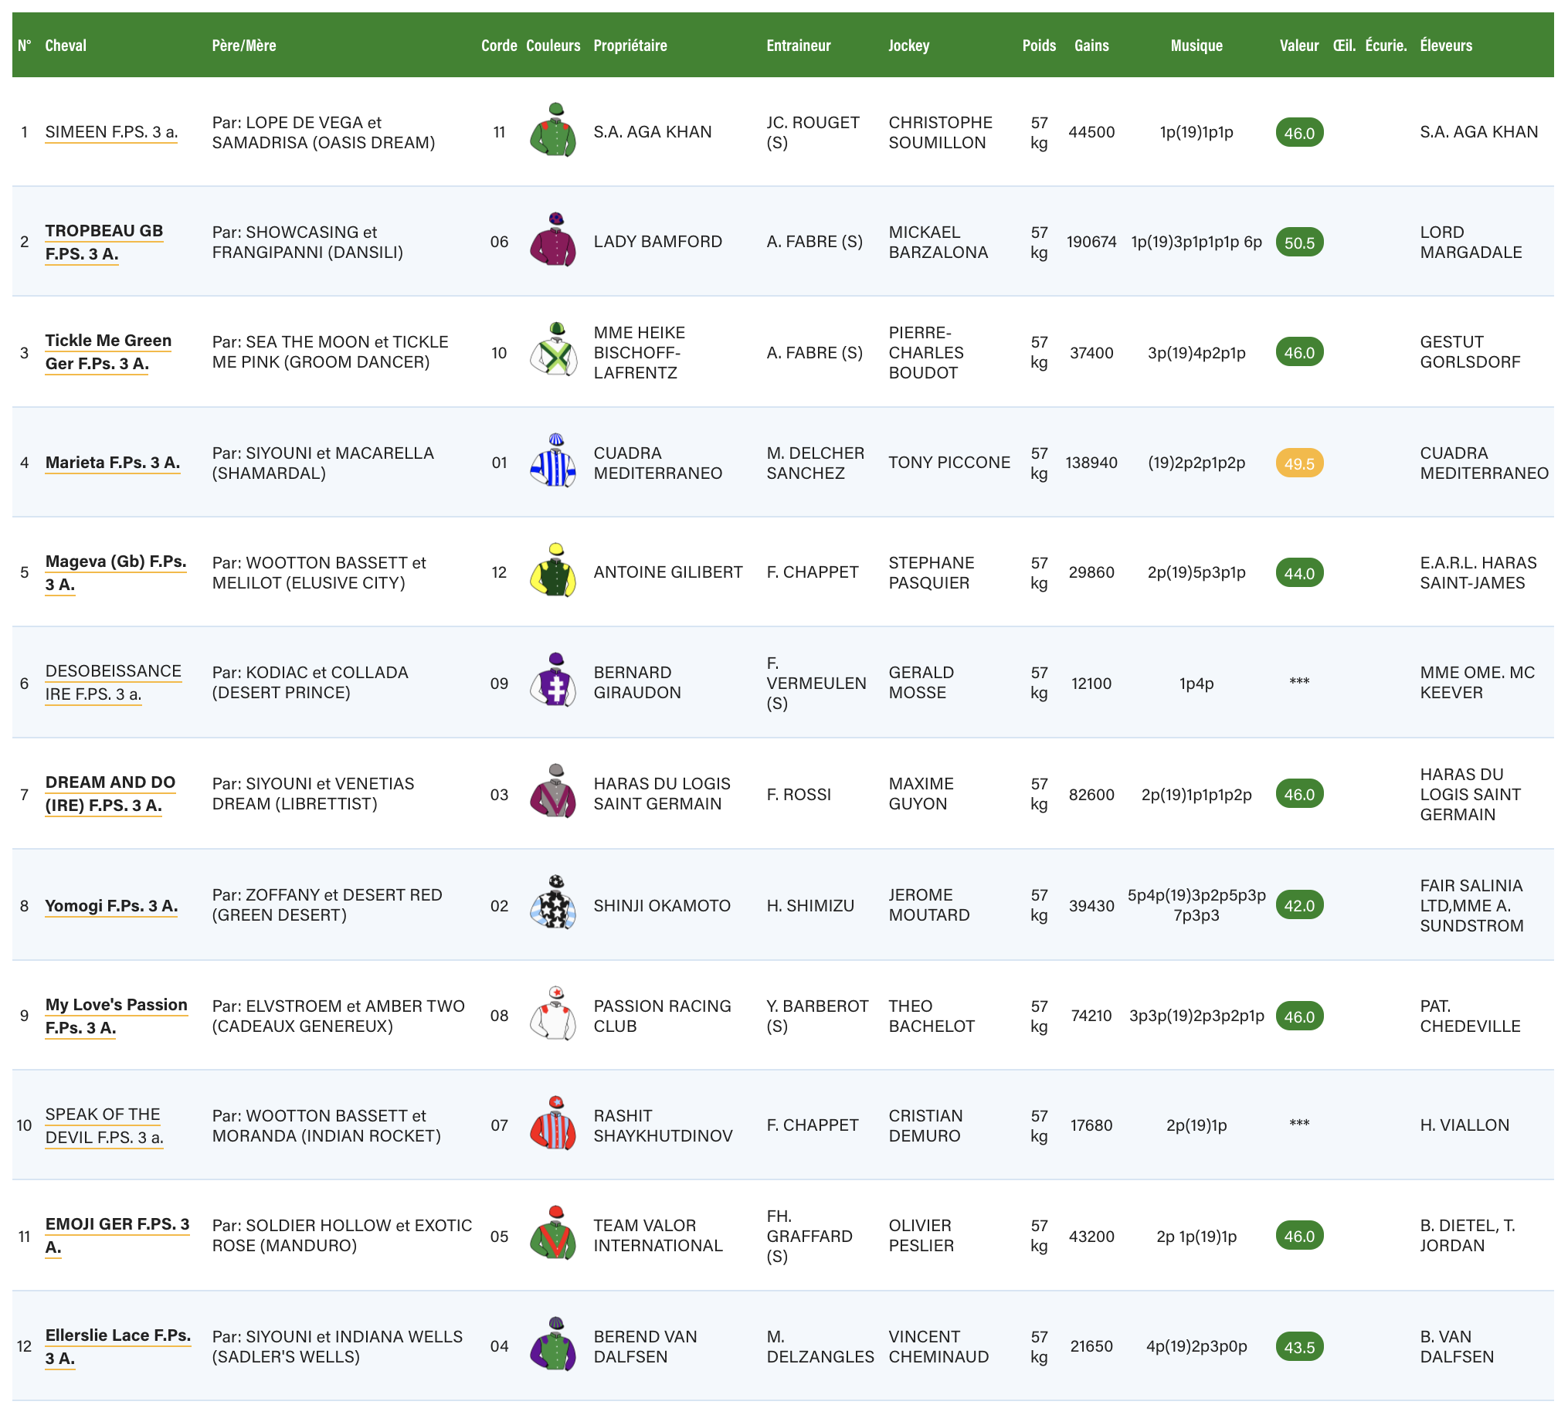1568x1415 pixels.
Task: Click the Gains column header
Action: tap(1091, 45)
